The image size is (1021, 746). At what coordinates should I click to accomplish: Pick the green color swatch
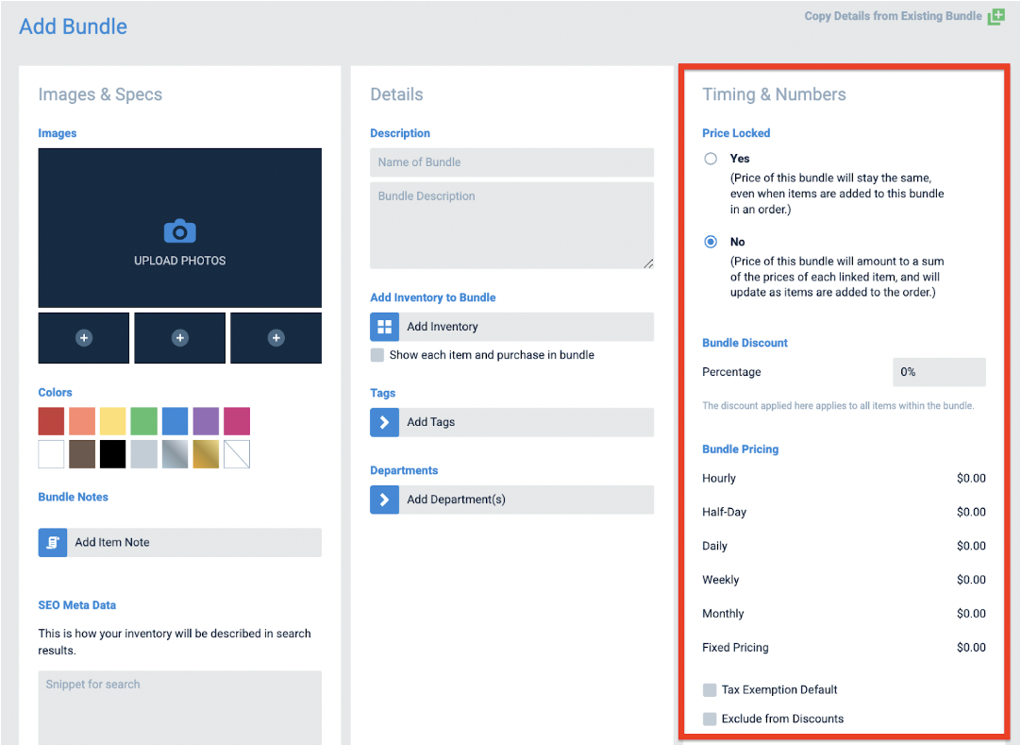click(144, 421)
